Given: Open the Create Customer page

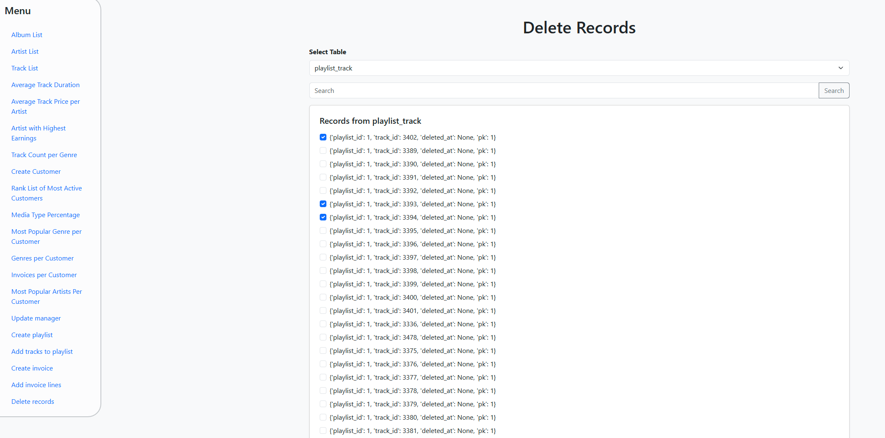Looking at the screenshot, I should [x=36, y=171].
